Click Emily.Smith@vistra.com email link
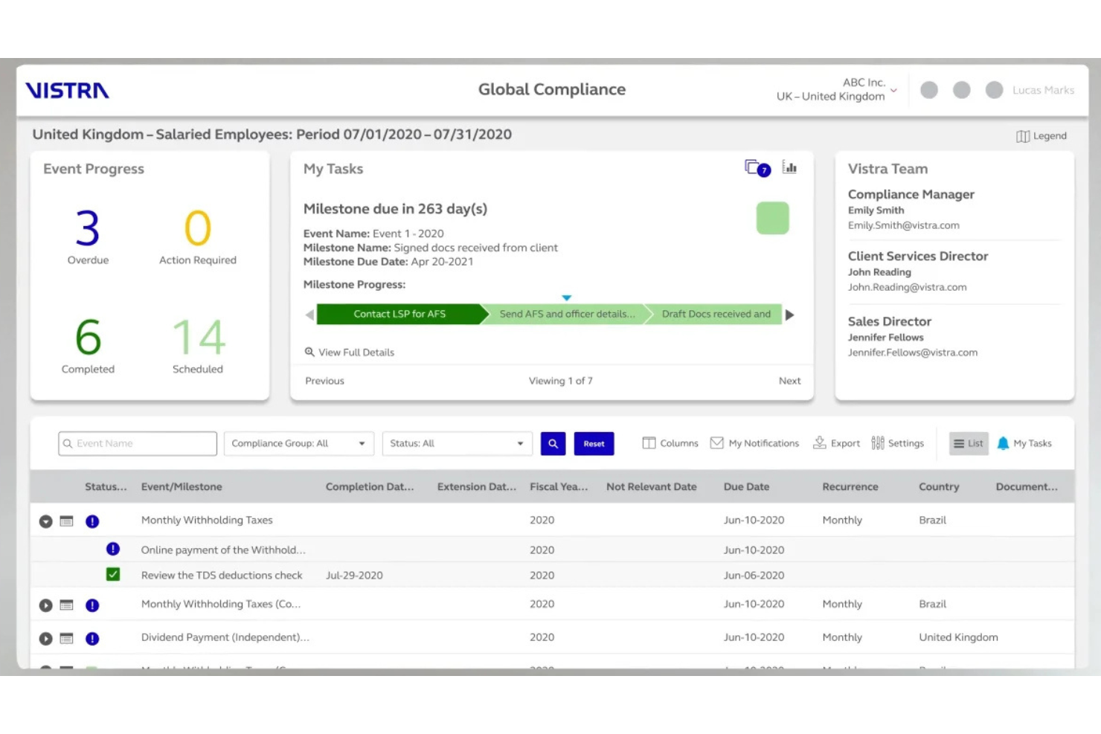The image size is (1101, 734). pyautogui.click(x=903, y=225)
